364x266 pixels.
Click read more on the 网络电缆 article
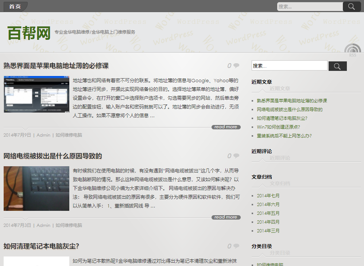226,217
